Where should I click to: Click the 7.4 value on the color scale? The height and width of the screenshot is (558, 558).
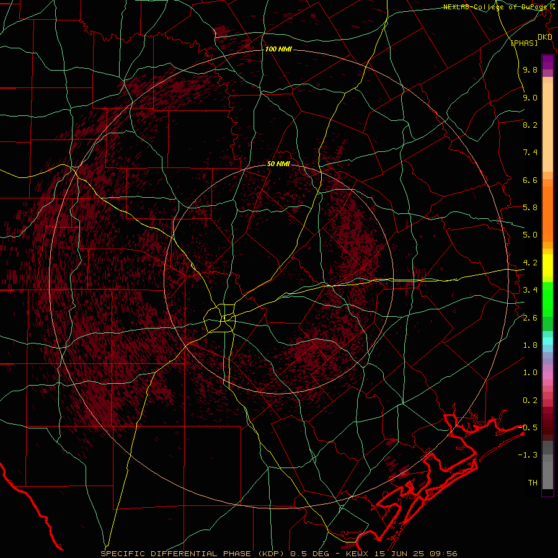click(530, 153)
